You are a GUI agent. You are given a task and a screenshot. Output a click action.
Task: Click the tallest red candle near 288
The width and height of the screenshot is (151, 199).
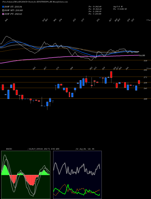[x=111, y=74]
